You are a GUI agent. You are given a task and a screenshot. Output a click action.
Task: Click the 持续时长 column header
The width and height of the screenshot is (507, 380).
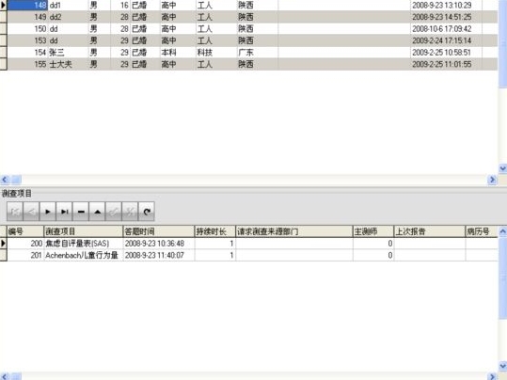click(214, 231)
